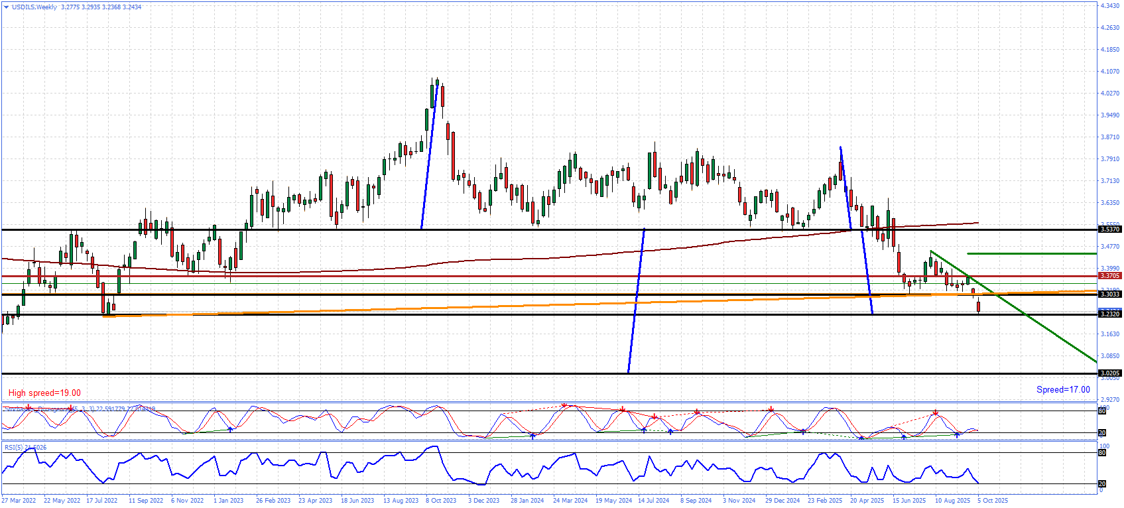
Task: Click the 23 Feb 2025 date label
Action: pos(825,501)
